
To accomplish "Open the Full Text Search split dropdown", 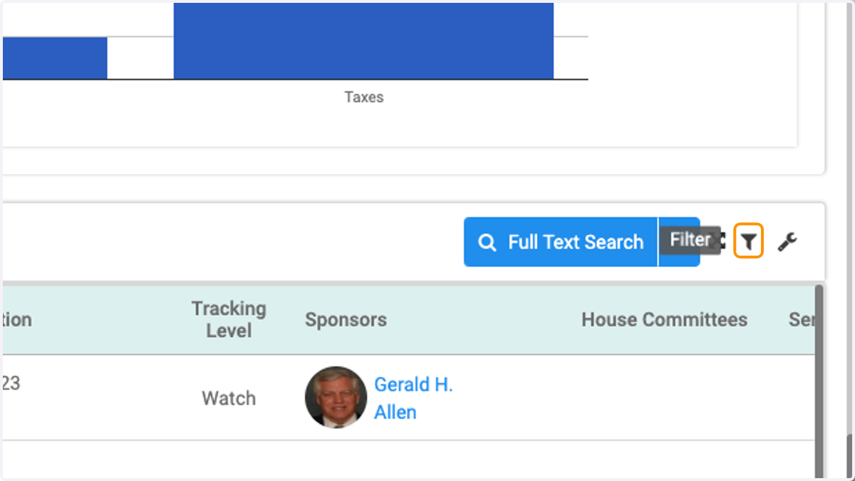I will [x=679, y=242].
